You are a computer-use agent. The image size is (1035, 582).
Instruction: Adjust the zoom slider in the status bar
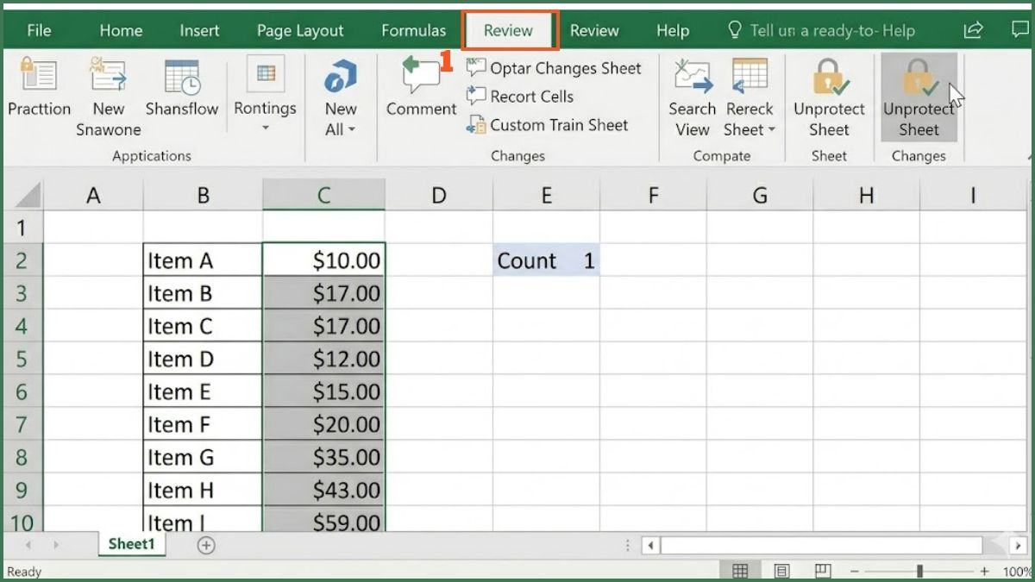[x=921, y=571]
